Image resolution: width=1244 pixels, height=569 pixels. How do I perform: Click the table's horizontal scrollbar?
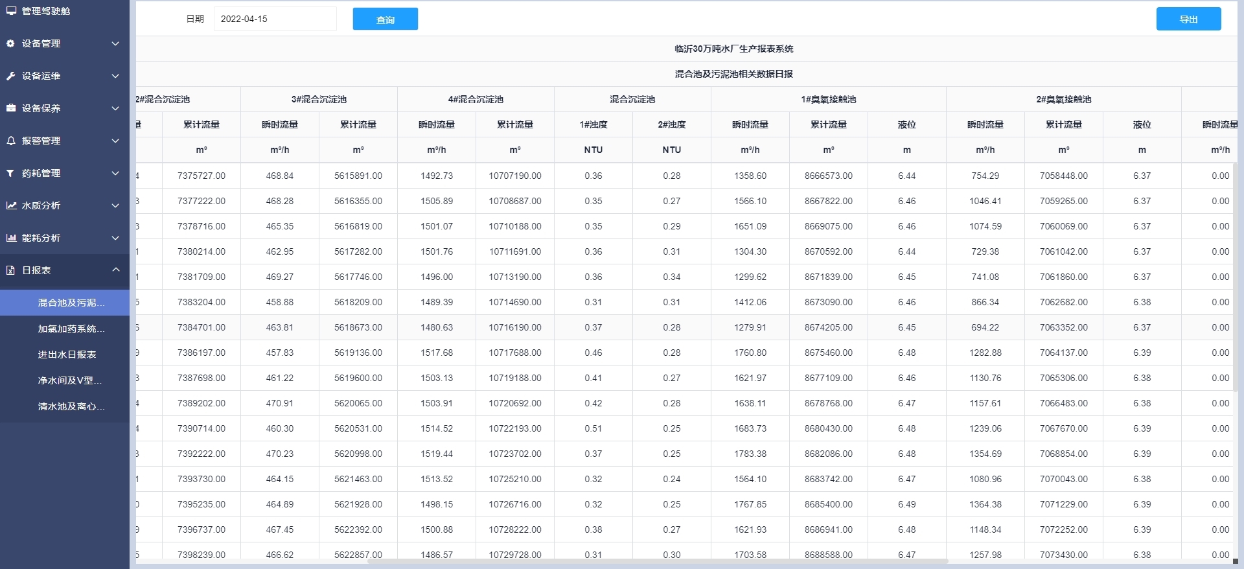point(658,561)
